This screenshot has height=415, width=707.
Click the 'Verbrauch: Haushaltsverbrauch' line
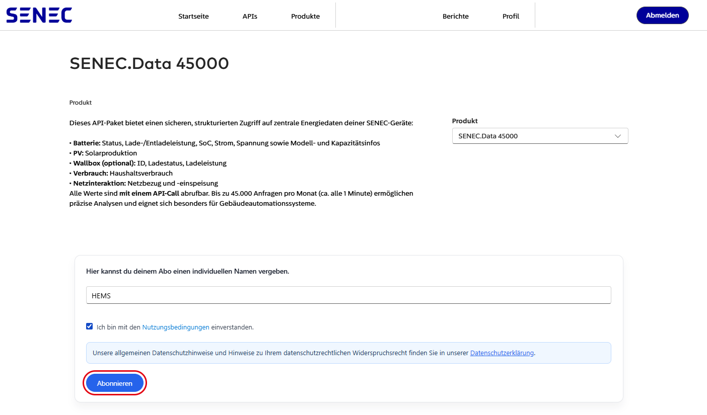click(x=121, y=173)
